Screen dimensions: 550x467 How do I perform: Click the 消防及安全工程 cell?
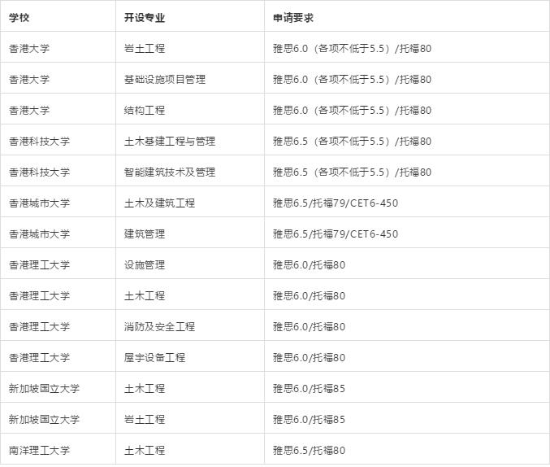pyautogui.click(x=159, y=326)
